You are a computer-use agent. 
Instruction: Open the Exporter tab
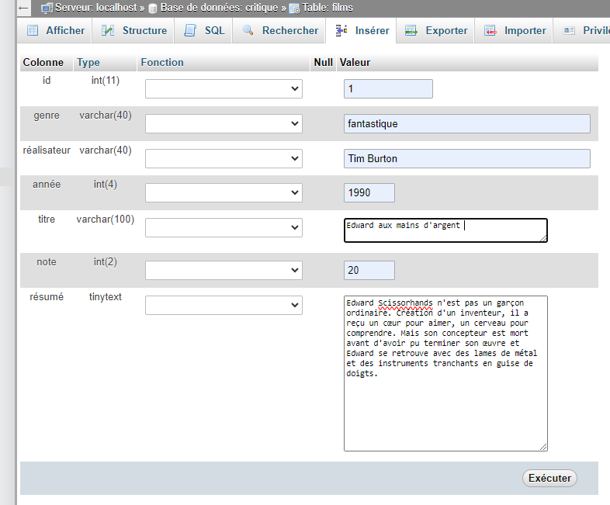(435, 30)
